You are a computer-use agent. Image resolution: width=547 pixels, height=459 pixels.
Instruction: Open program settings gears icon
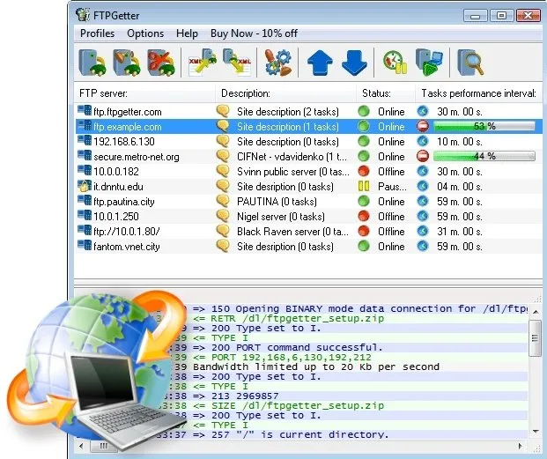click(x=278, y=63)
